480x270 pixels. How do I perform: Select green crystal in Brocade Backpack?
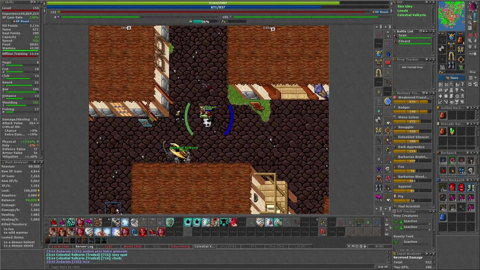tap(452, 131)
